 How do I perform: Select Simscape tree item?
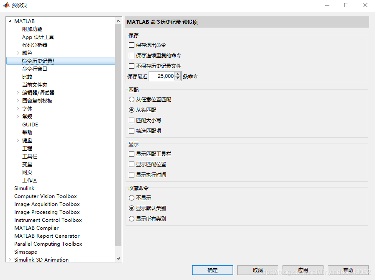pos(26,252)
